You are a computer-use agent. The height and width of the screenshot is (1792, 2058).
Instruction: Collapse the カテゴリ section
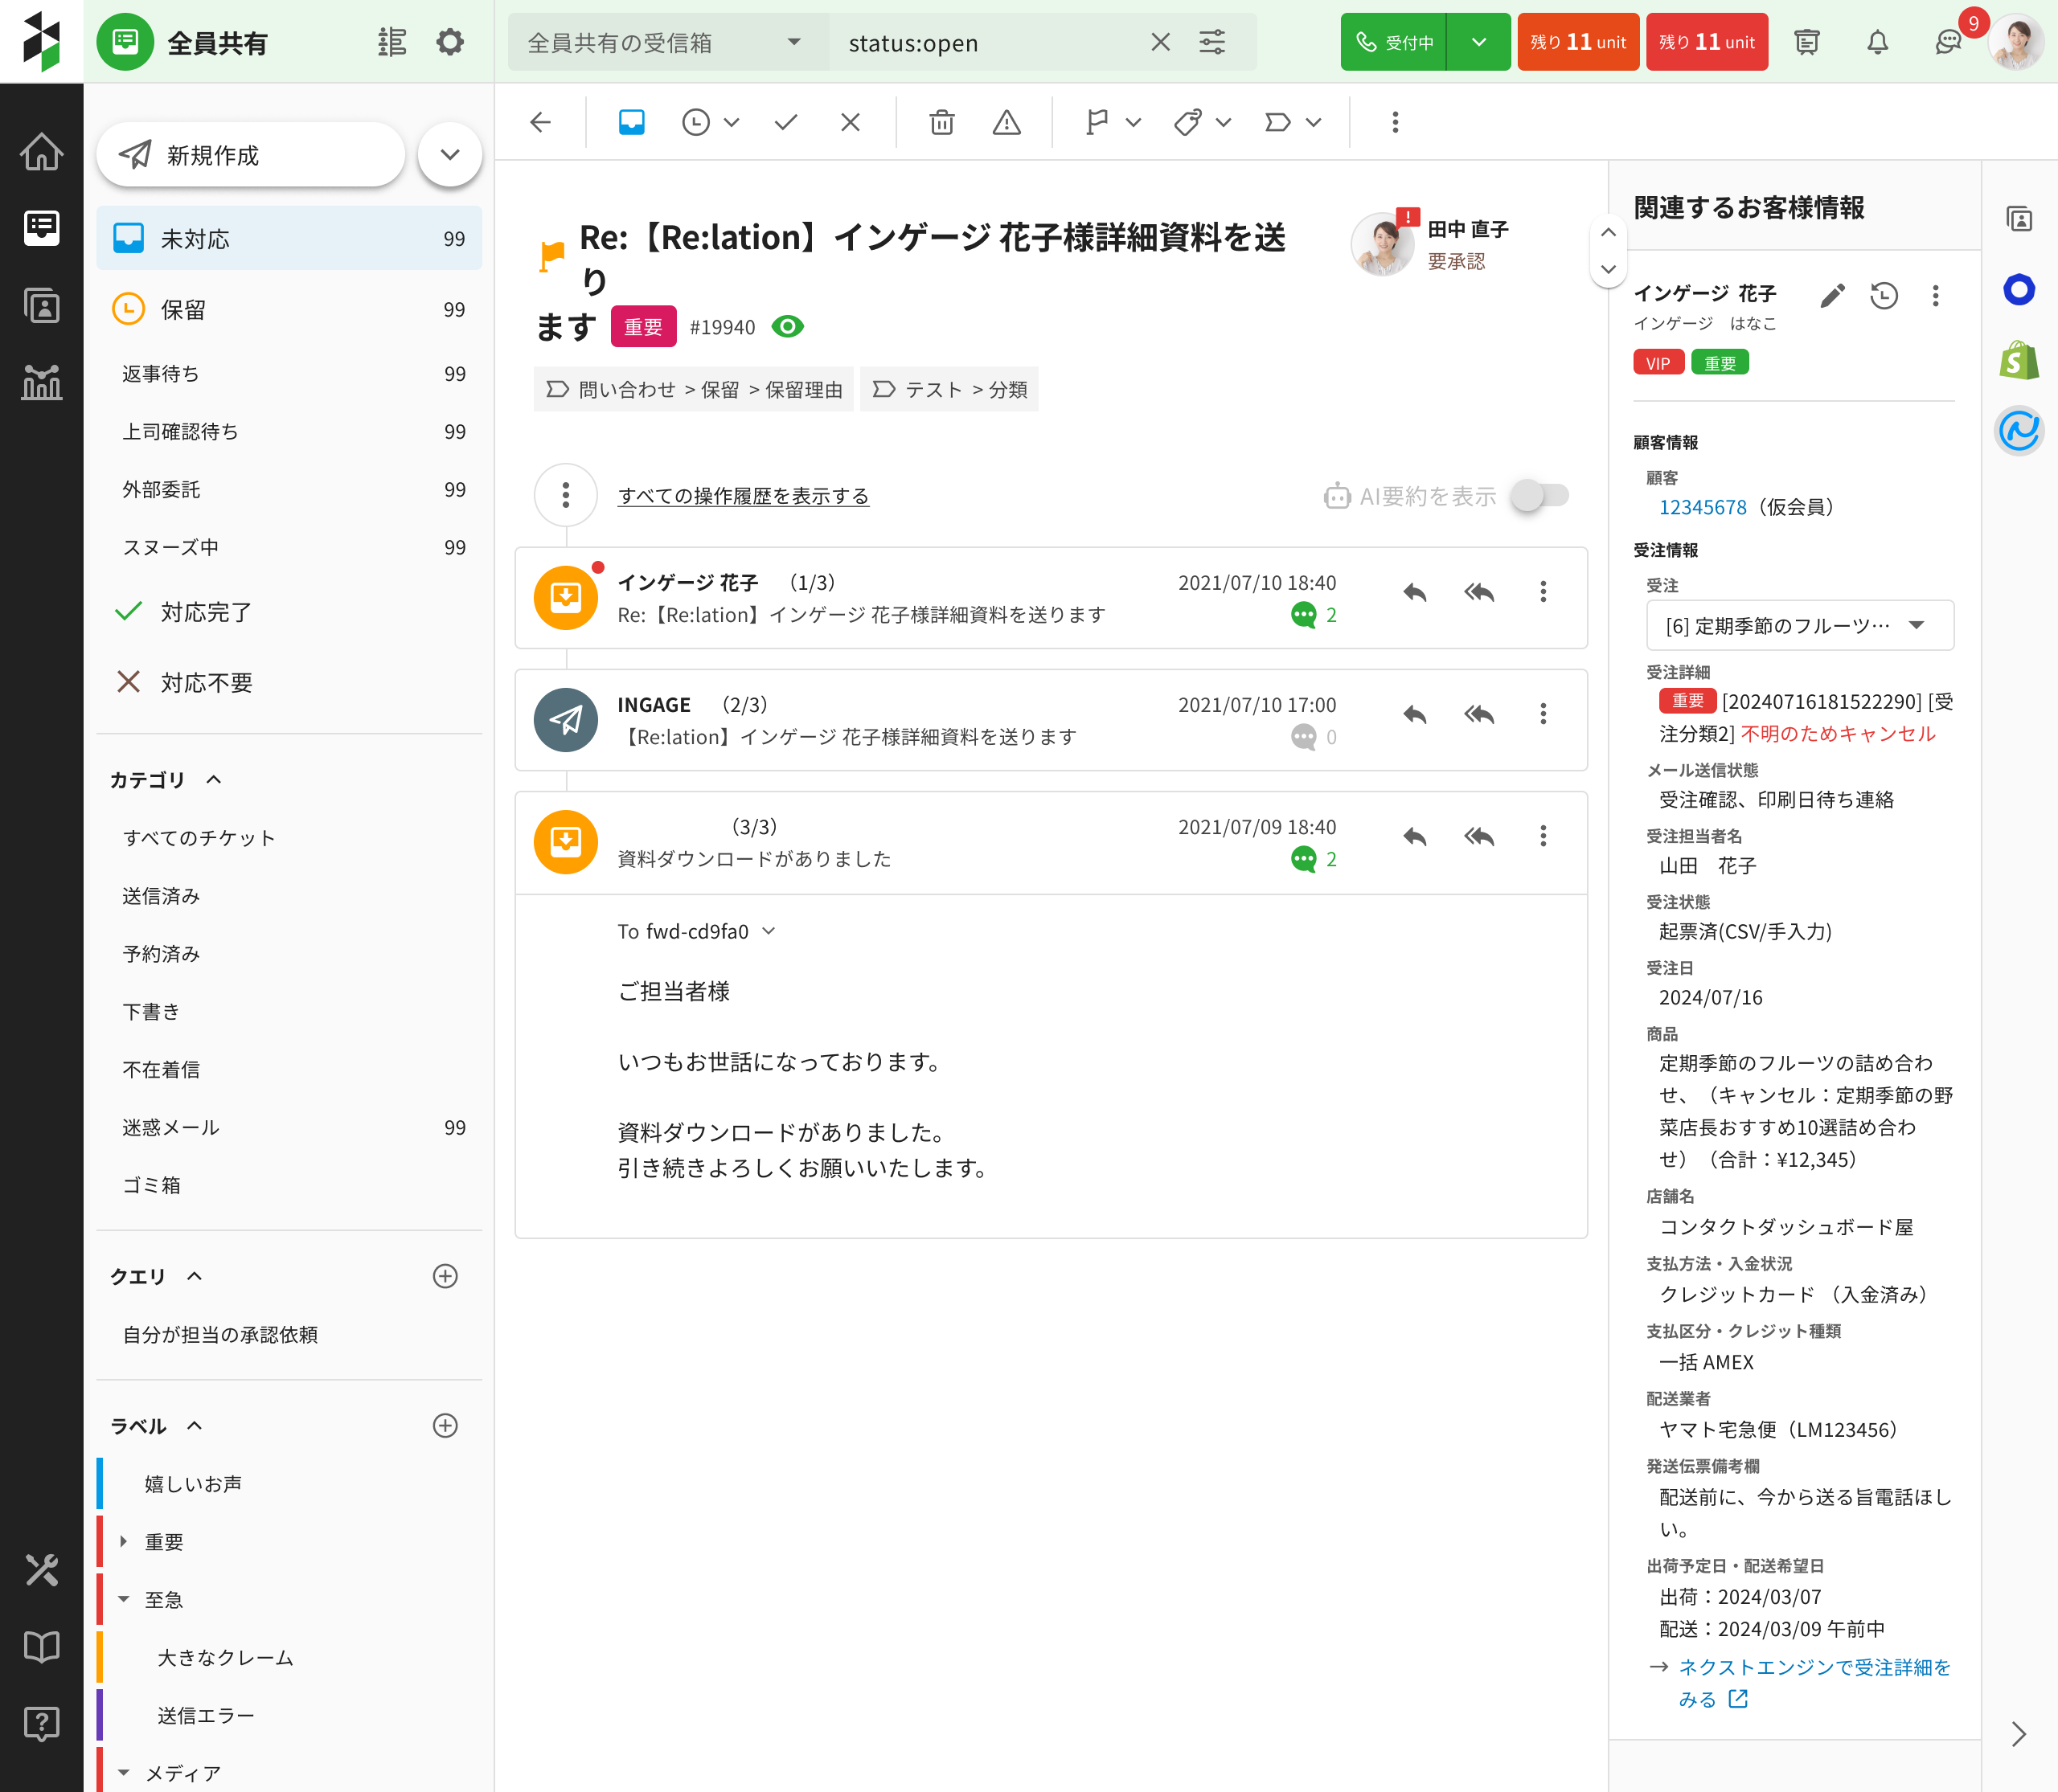tap(213, 780)
